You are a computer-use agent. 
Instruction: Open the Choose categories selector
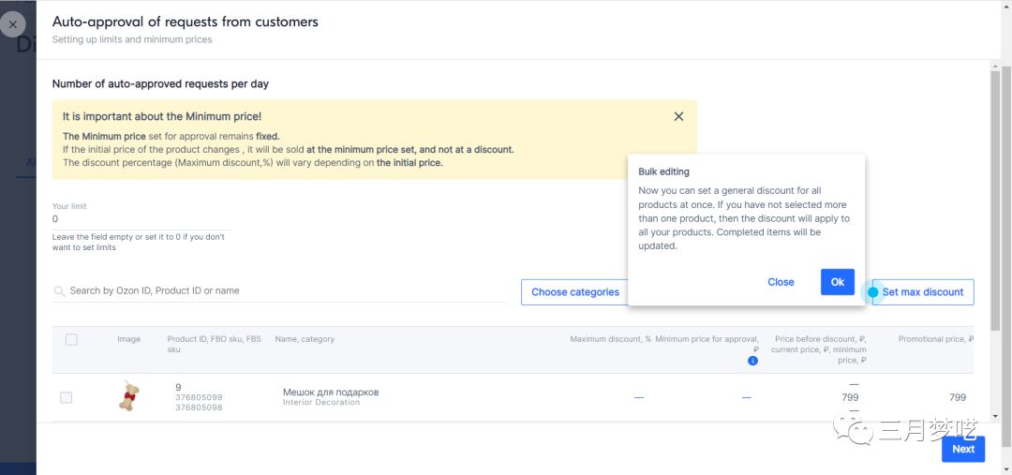point(574,292)
